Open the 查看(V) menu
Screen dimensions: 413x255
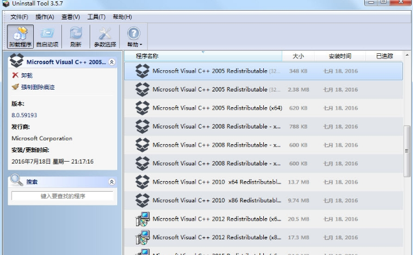[71, 17]
